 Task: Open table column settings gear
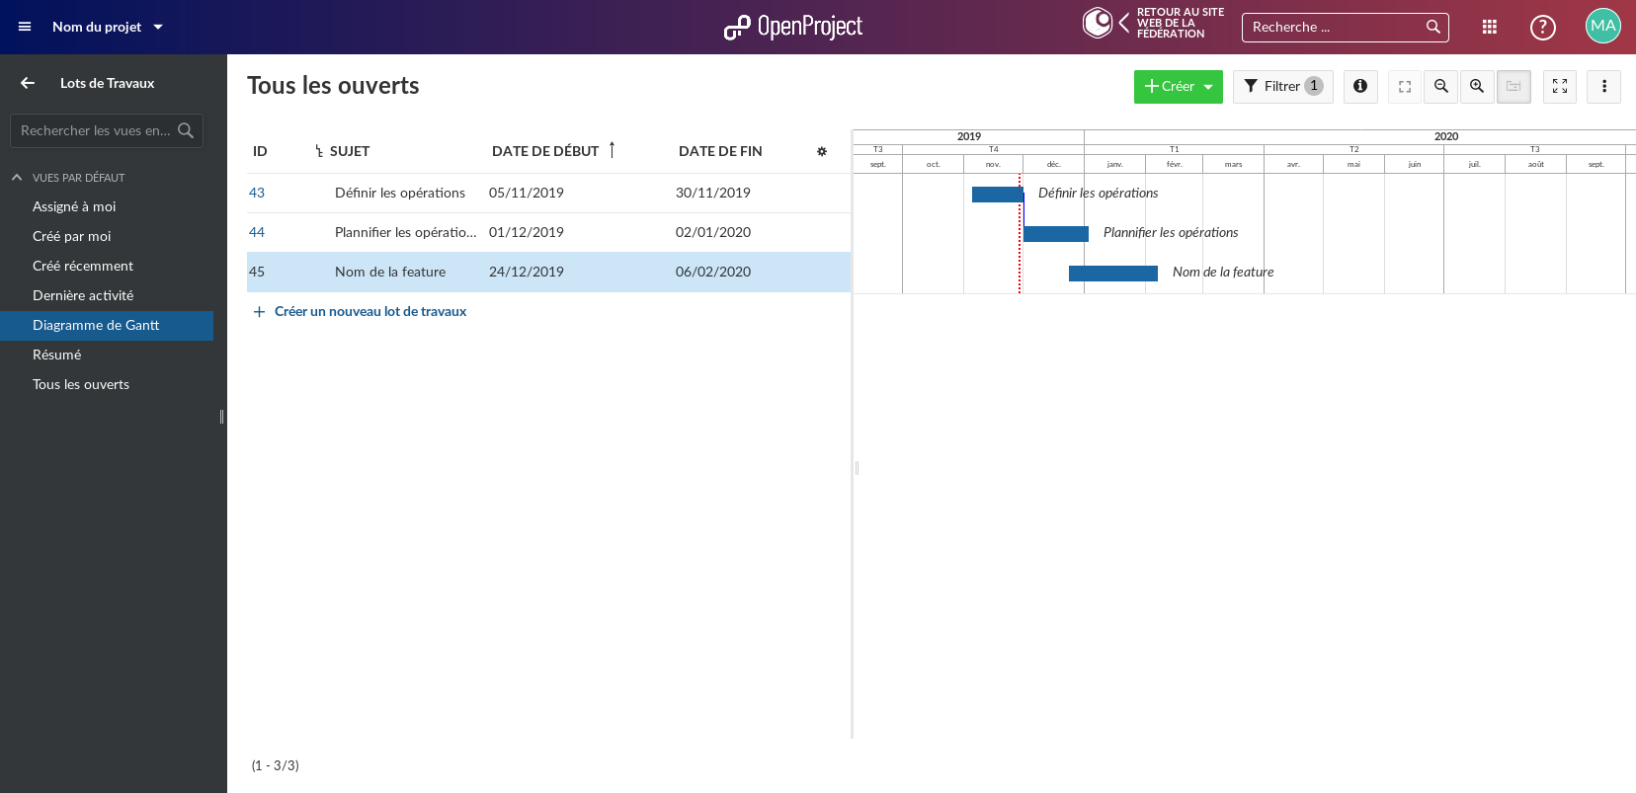click(x=821, y=151)
